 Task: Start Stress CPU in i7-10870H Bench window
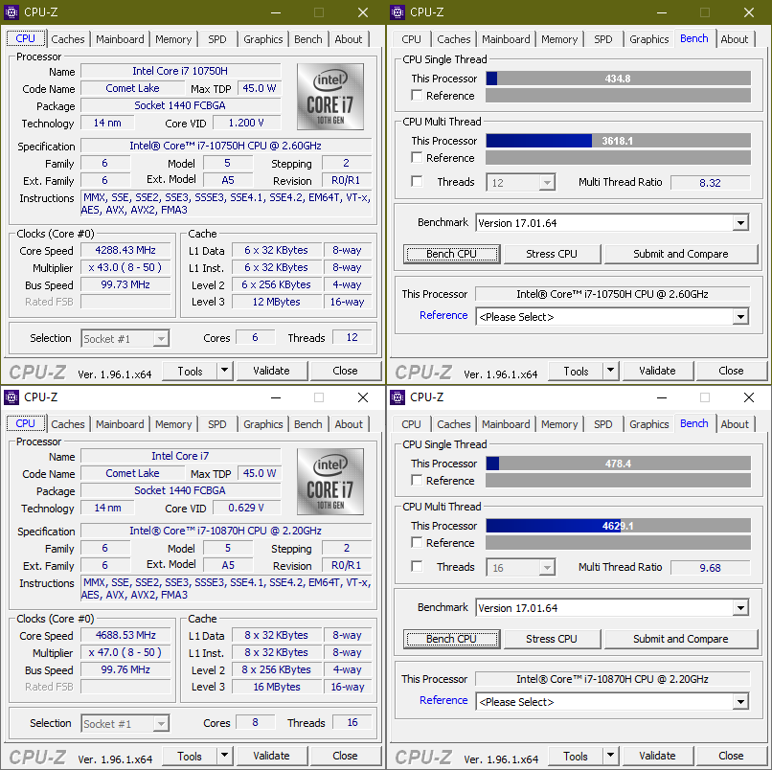coord(552,639)
